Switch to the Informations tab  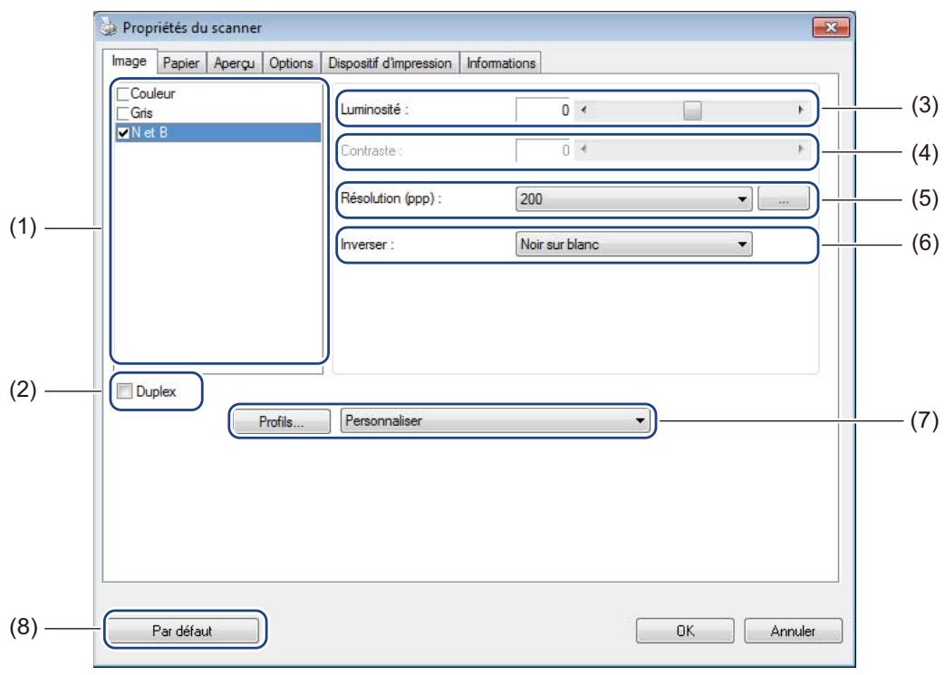click(501, 63)
